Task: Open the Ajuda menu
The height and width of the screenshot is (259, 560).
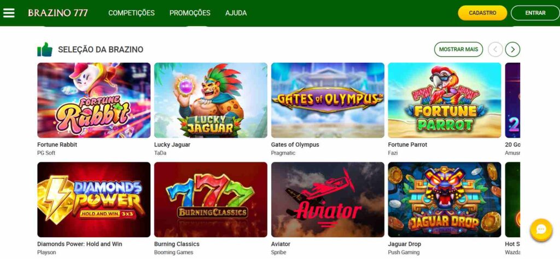Action: click(x=236, y=13)
